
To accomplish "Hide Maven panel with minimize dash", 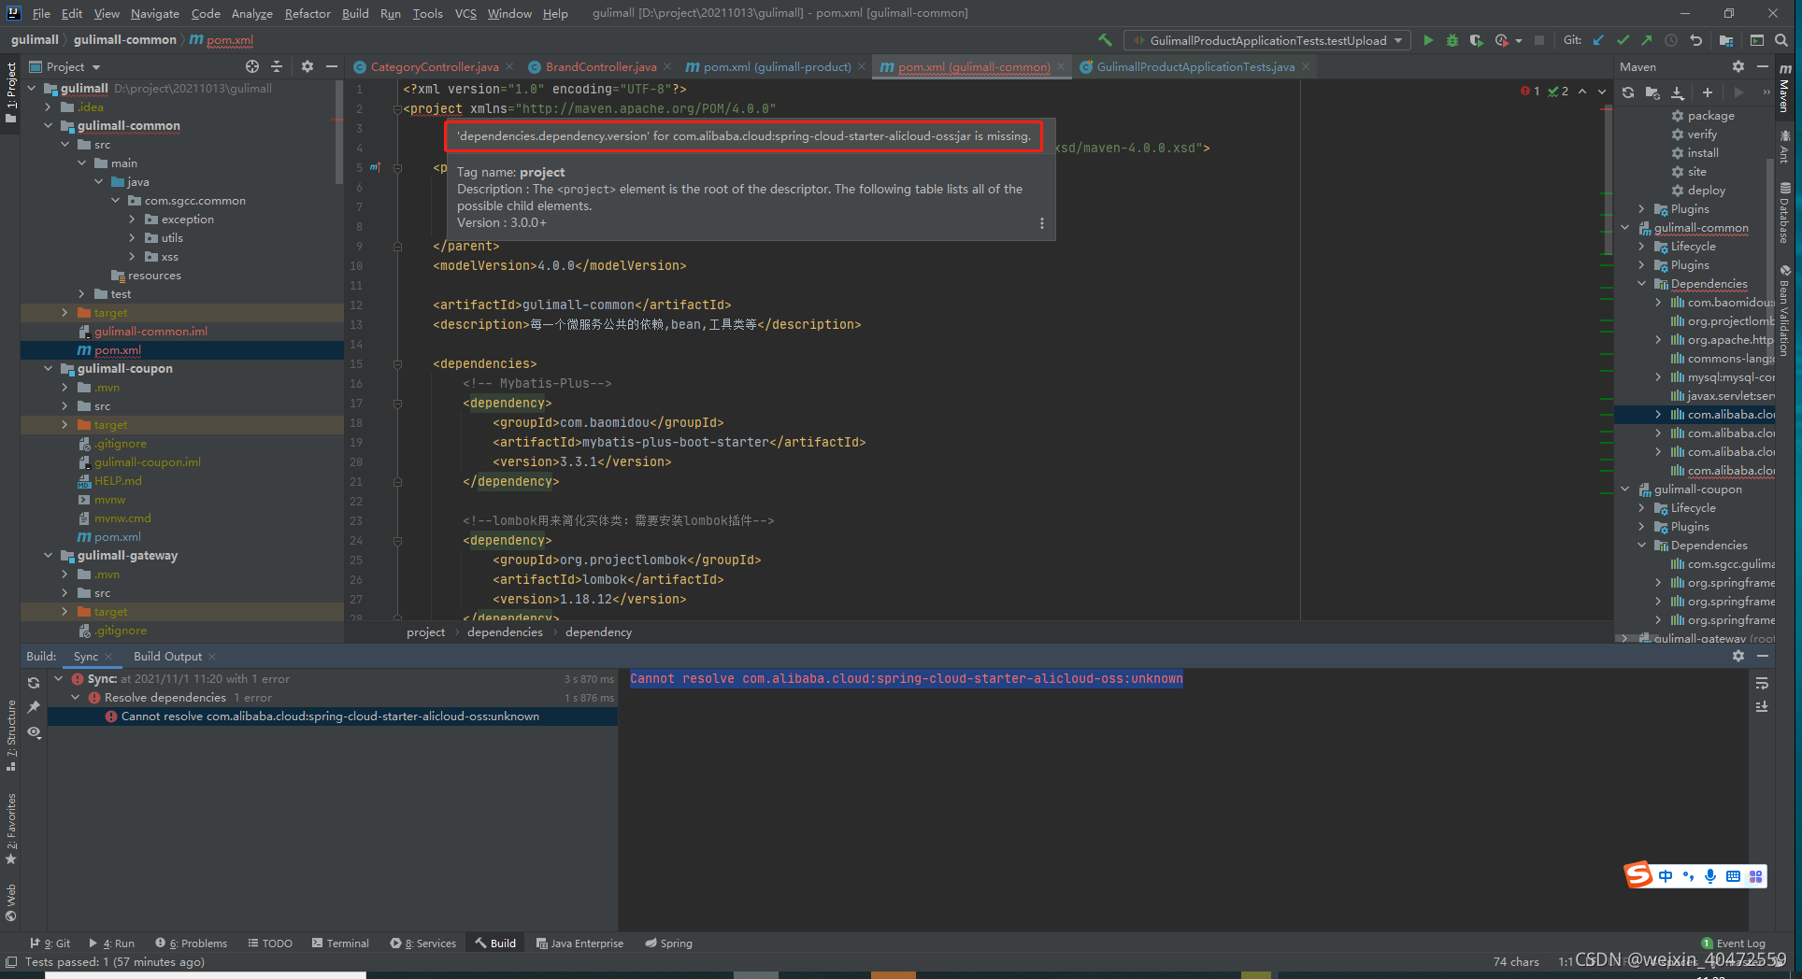I will 1763,66.
